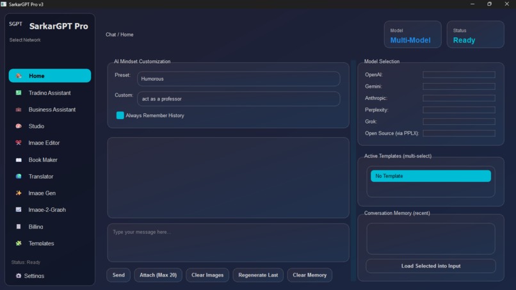Restore down the SarkarGPT Pro window
Image resolution: width=516 pixels, height=290 pixels.
tap(490, 4)
